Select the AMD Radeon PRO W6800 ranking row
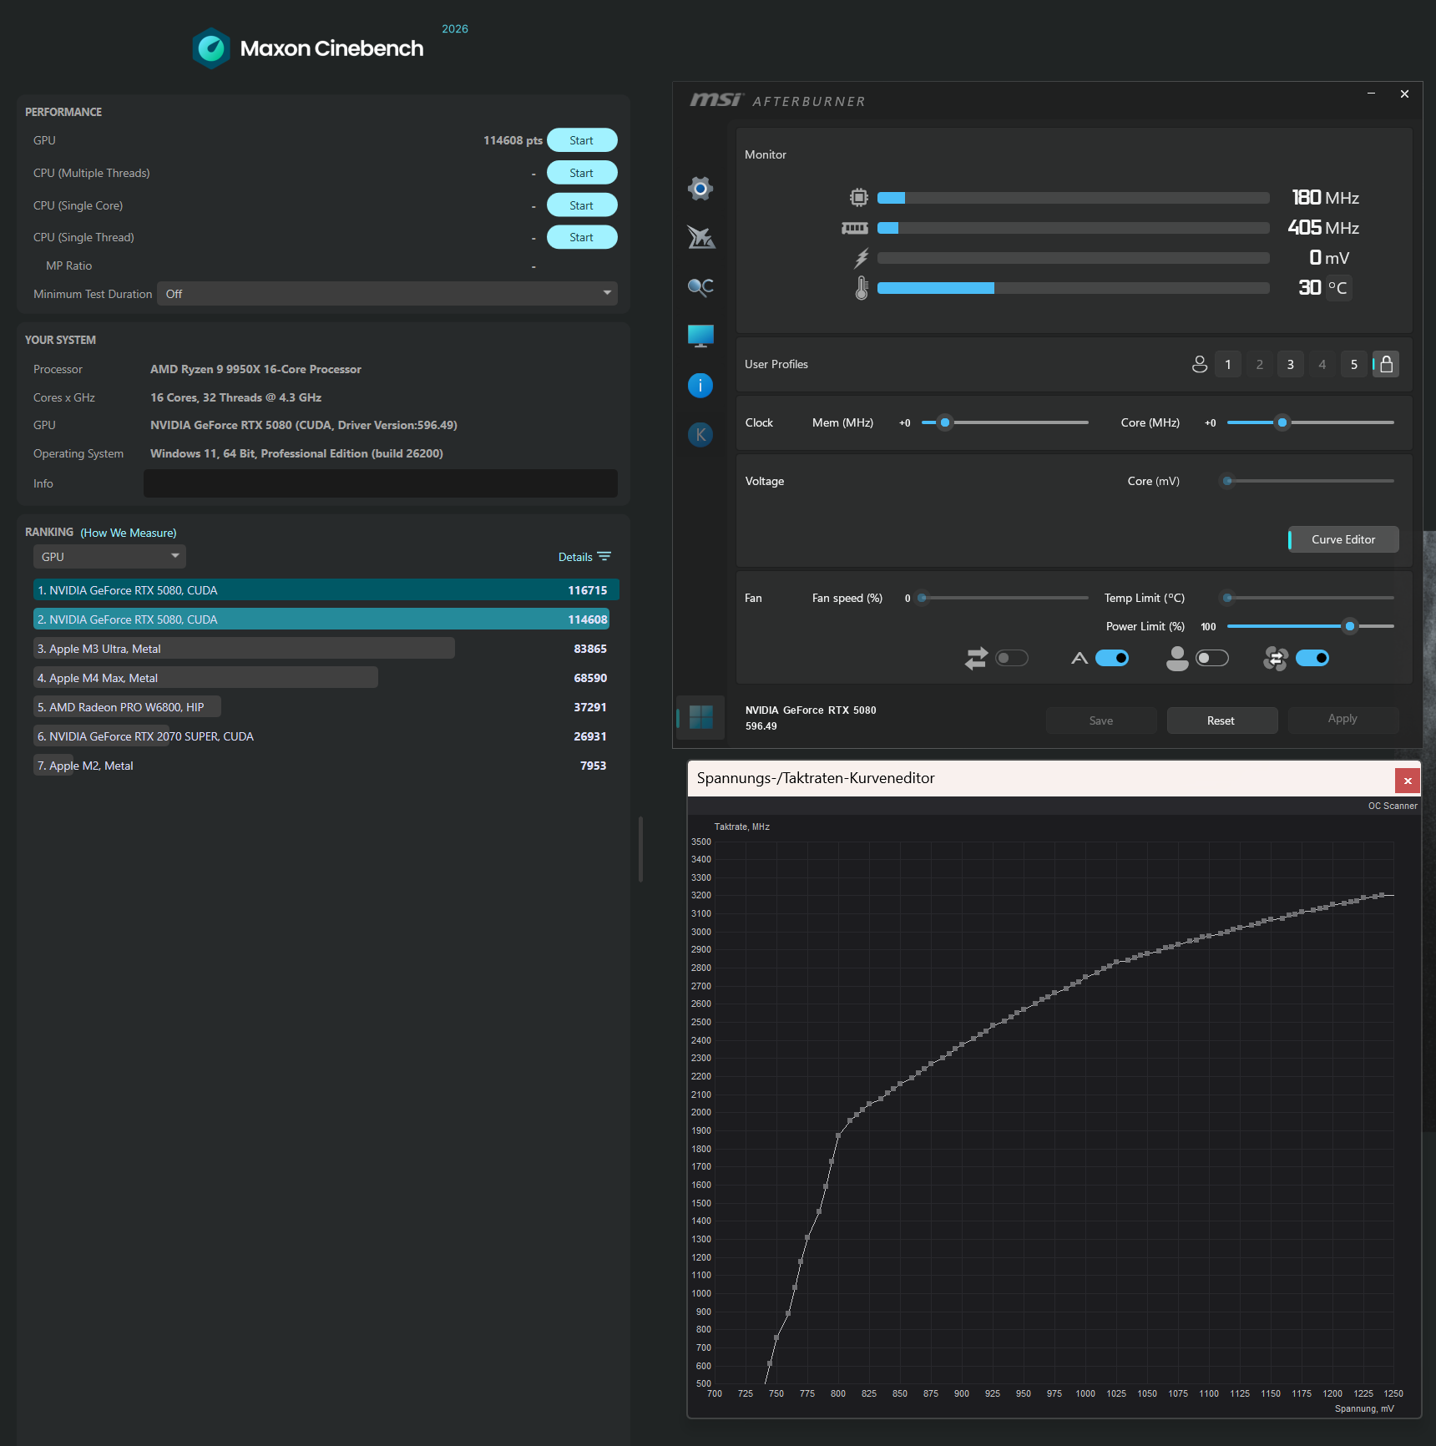 [326, 707]
